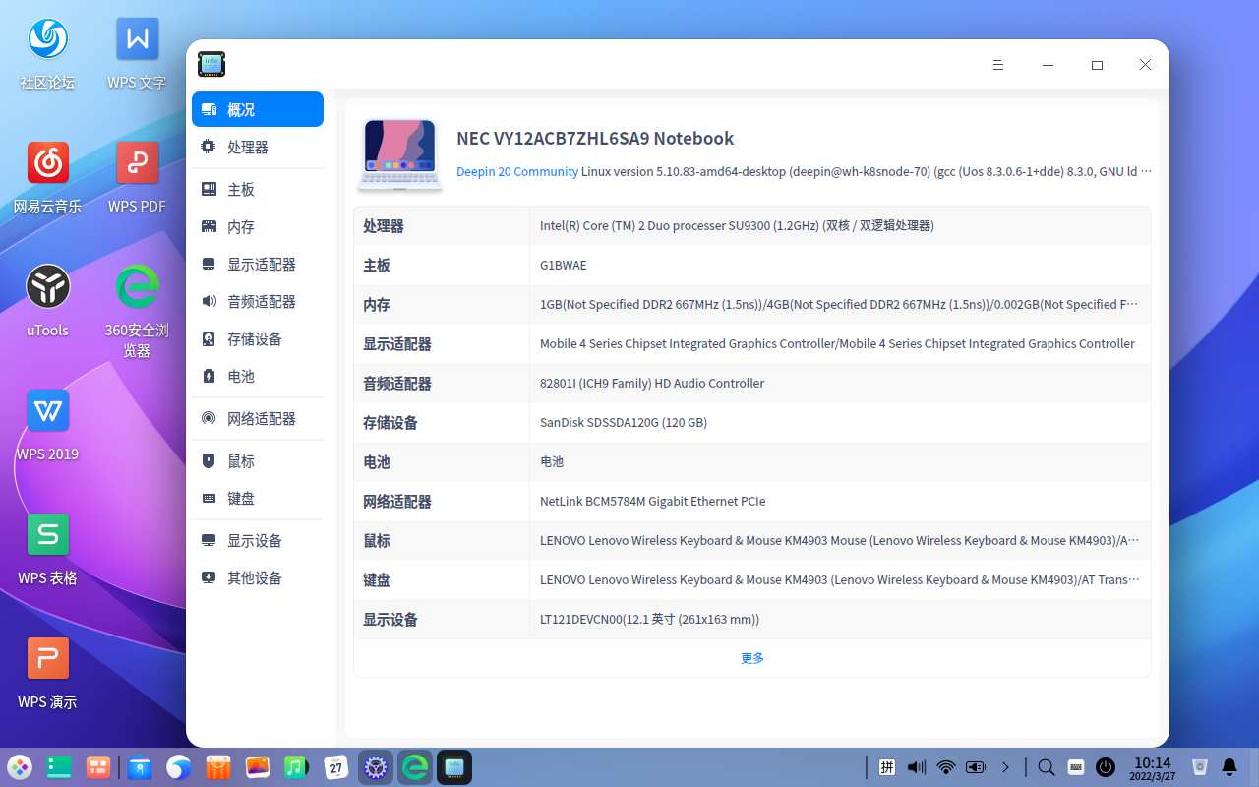Toggle the on-screen keyboard tray icon
The width and height of the screenshot is (1259, 787).
pos(1076,767)
